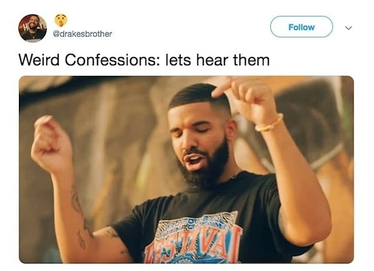The image size is (374, 271).
Task: Click the word "Follow" label
Action: (302, 27)
